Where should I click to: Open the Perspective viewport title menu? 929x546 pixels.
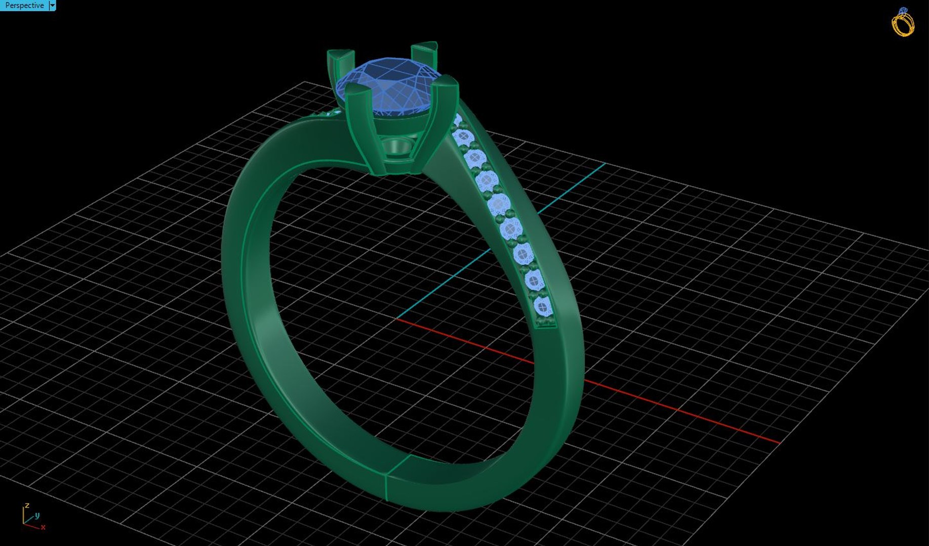[x=24, y=6]
